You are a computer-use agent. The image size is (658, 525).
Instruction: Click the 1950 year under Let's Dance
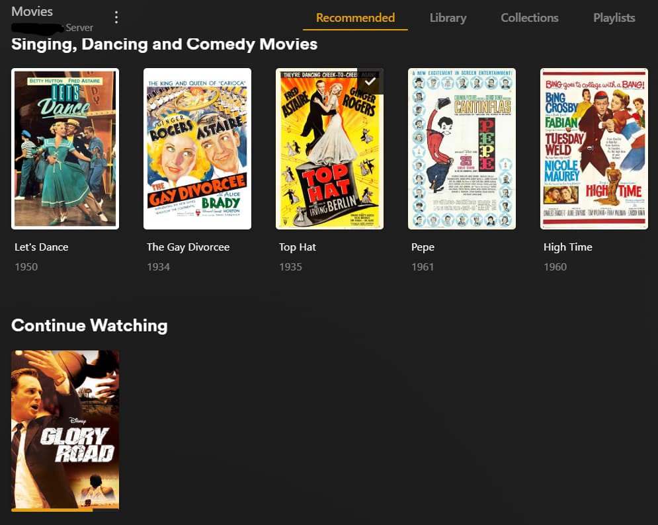[x=26, y=267]
